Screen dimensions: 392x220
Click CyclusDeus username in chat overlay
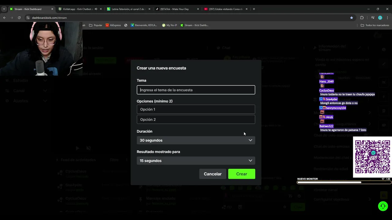(326, 90)
